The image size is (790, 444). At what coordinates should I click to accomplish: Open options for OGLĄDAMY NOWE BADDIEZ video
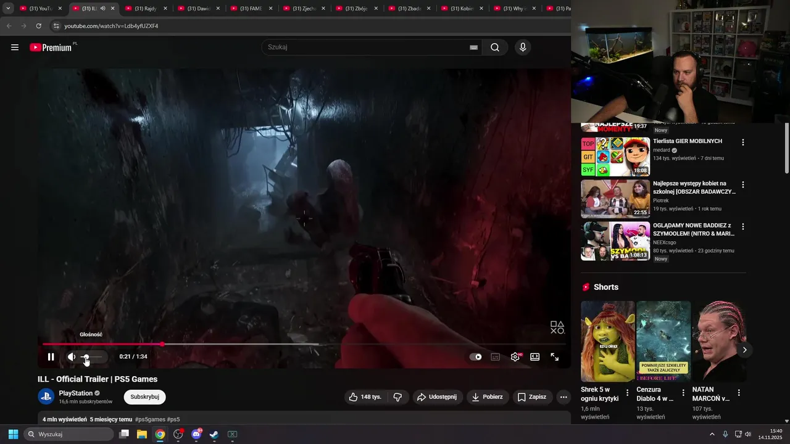[x=743, y=226]
